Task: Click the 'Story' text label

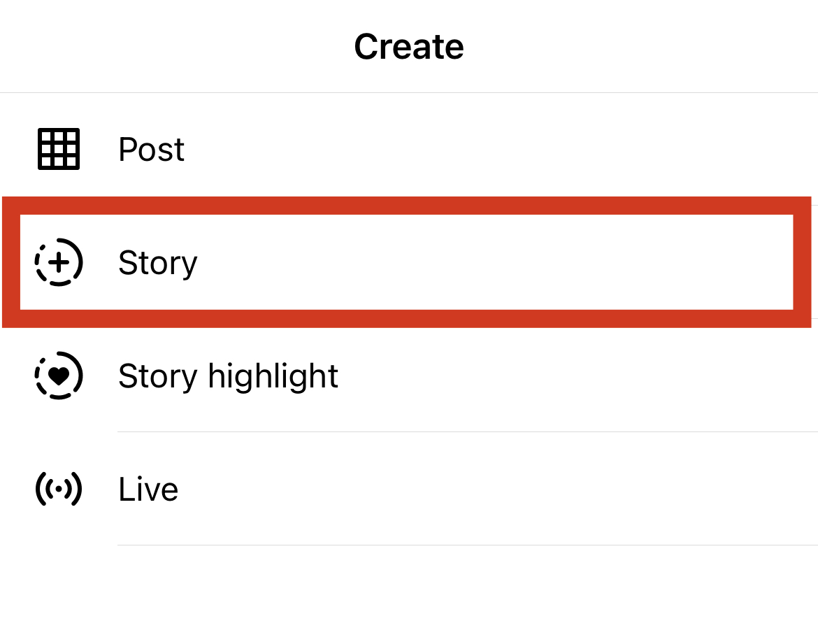Action: (x=158, y=263)
